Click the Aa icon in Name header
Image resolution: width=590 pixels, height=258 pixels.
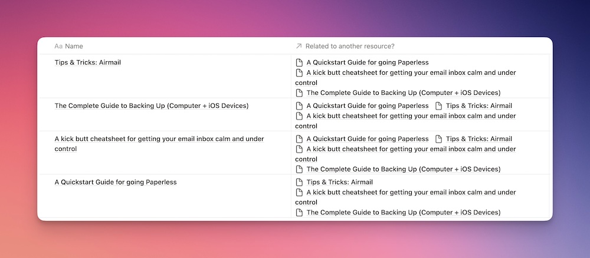(x=58, y=46)
